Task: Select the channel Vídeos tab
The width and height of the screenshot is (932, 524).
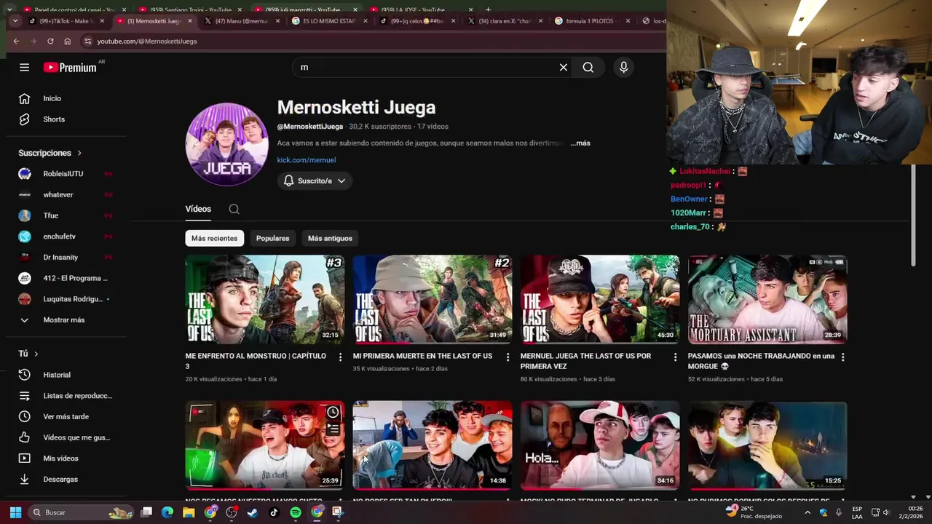Action: pyautogui.click(x=198, y=209)
